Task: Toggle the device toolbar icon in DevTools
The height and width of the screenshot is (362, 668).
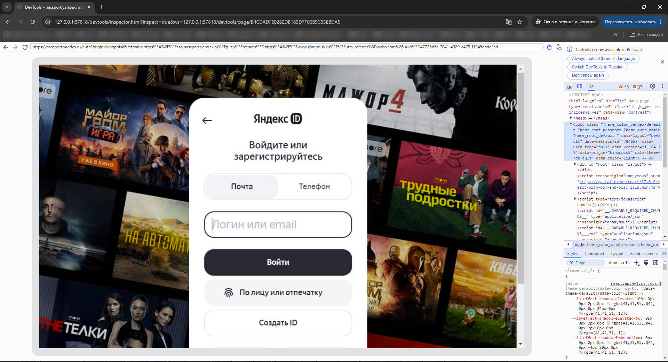Action: click(x=579, y=87)
